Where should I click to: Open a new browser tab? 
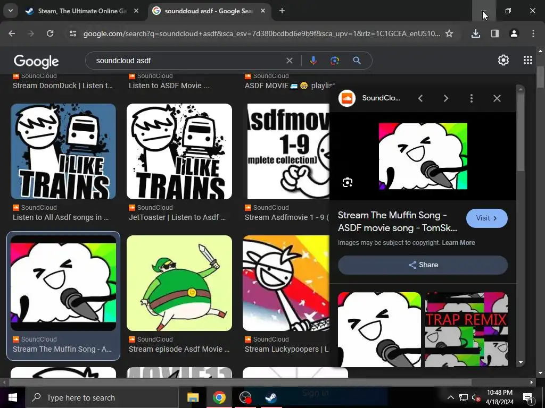(x=282, y=11)
